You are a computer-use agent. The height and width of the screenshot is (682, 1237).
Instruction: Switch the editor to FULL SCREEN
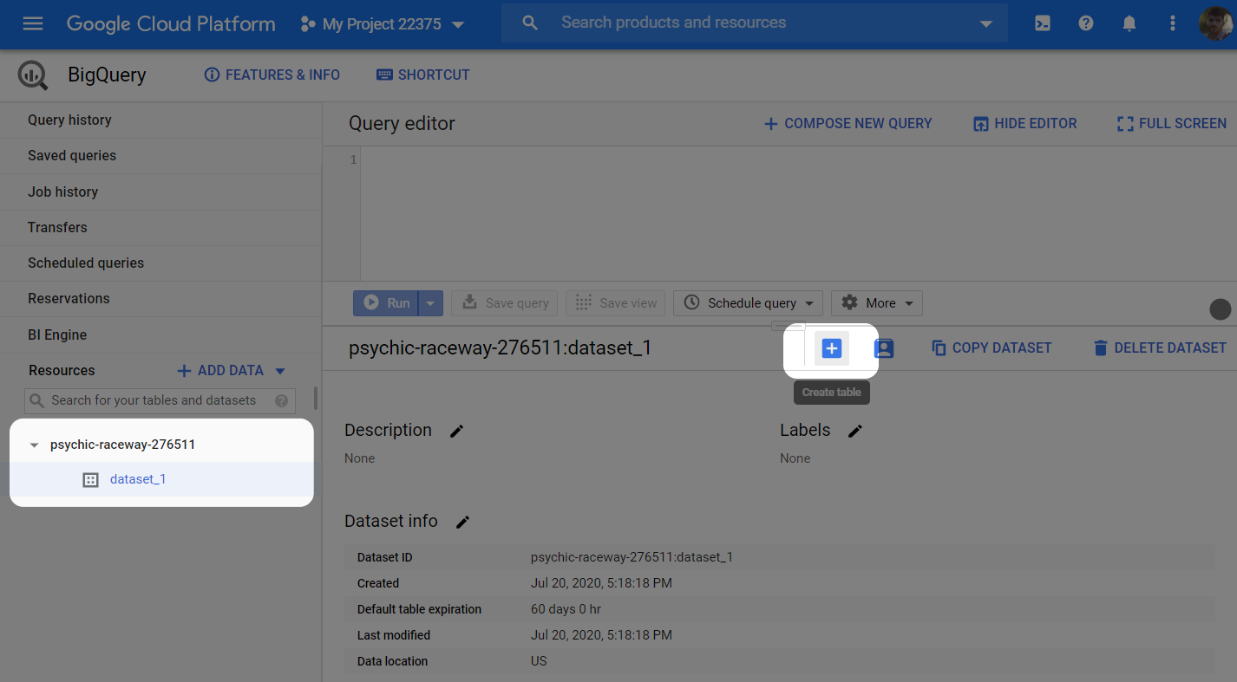point(1172,124)
